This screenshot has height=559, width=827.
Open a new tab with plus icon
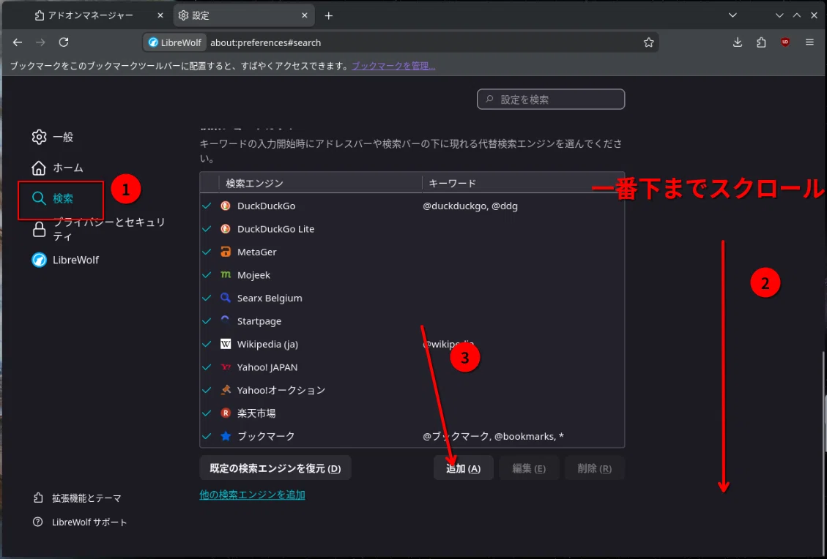[x=329, y=16]
